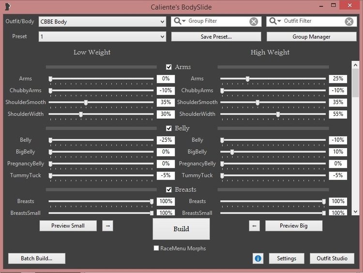The height and width of the screenshot is (273, 363).
Task: Click high weight PregnancyBelly 0% value box
Action: 338,164
